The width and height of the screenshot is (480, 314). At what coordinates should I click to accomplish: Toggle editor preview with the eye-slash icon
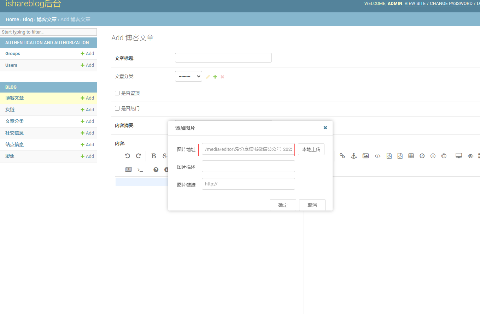click(470, 156)
